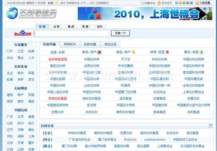Focus the Baidu search input field

click(72, 33)
